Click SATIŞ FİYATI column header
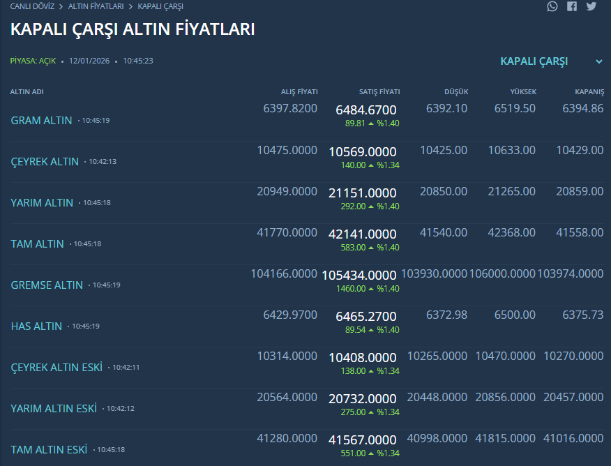This screenshot has width=611, height=466. pyautogui.click(x=379, y=92)
